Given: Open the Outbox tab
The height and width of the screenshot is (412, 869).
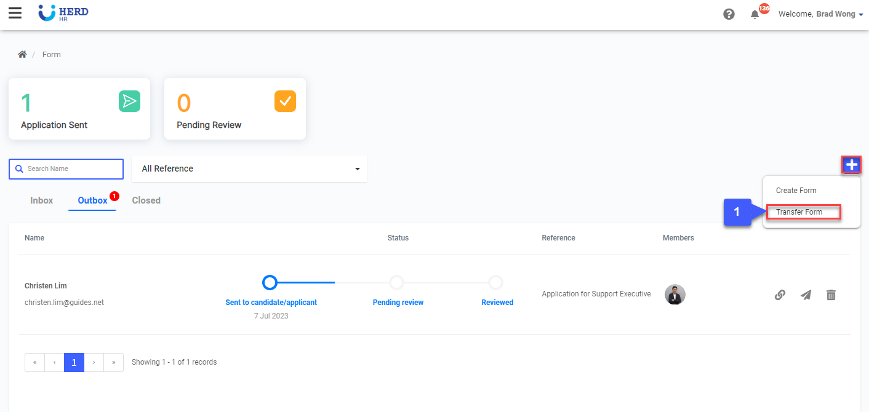Looking at the screenshot, I should tap(92, 200).
